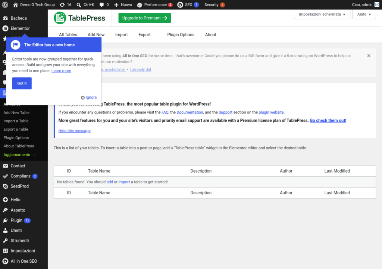Click the Plugin plug icon in the sidebar
The width and height of the screenshot is (382, 269).
(5, 220)
